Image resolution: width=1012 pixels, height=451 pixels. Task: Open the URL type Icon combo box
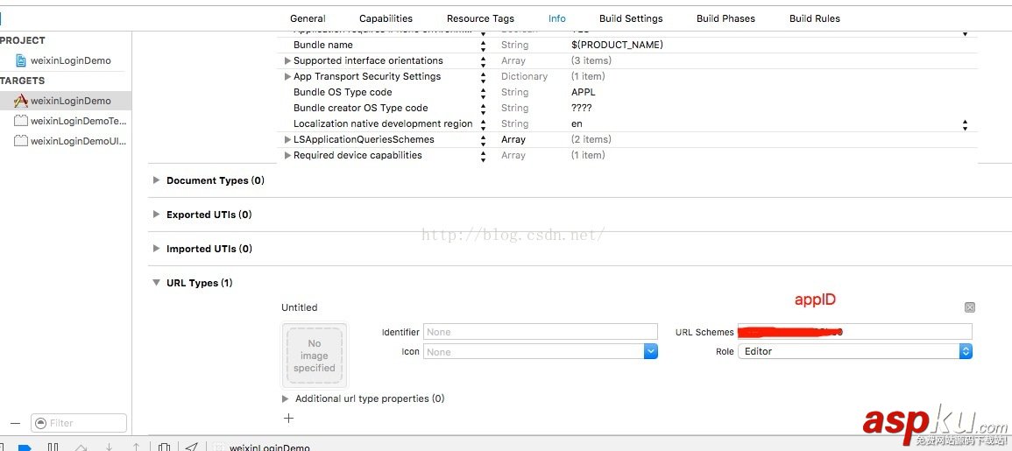click(541, 352)
